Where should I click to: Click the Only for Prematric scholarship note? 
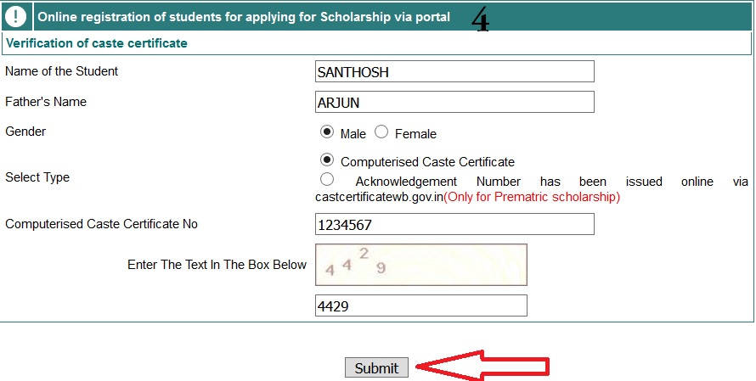click(532, 197)
